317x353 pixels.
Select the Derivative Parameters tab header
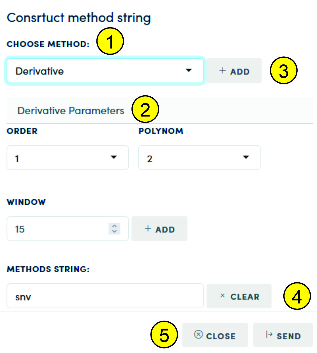pyautogui.click(x=71, y=111)
